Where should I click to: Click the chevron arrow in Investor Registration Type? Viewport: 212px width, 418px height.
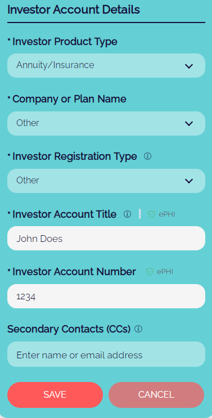[x=189, y=181]
